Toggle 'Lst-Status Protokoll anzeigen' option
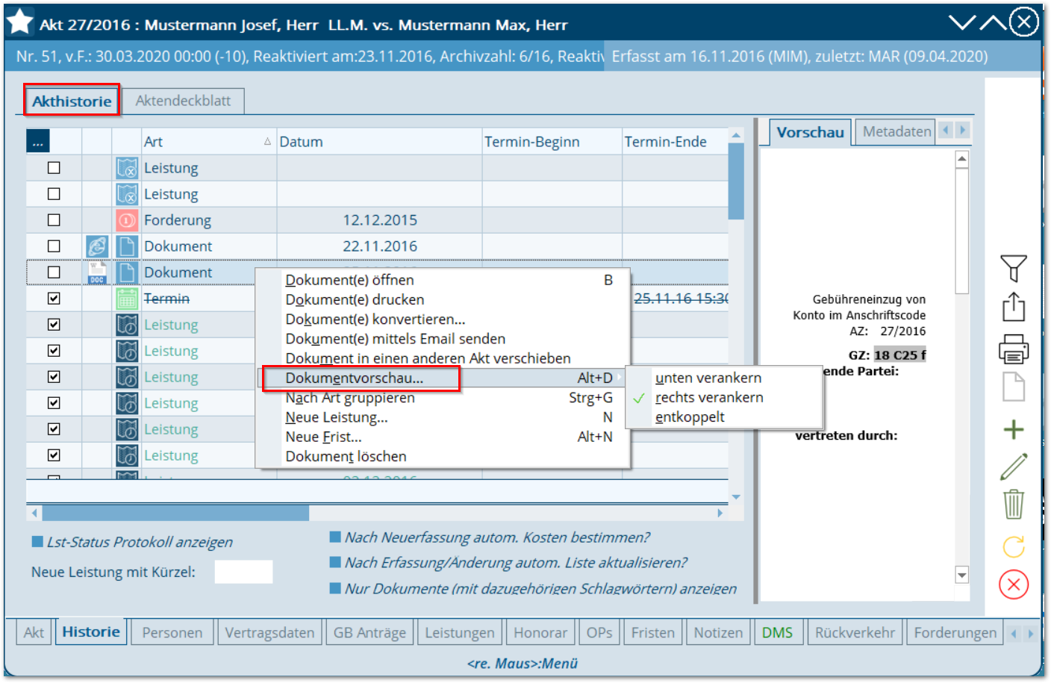1051x683 pixels. coord(37,542)
